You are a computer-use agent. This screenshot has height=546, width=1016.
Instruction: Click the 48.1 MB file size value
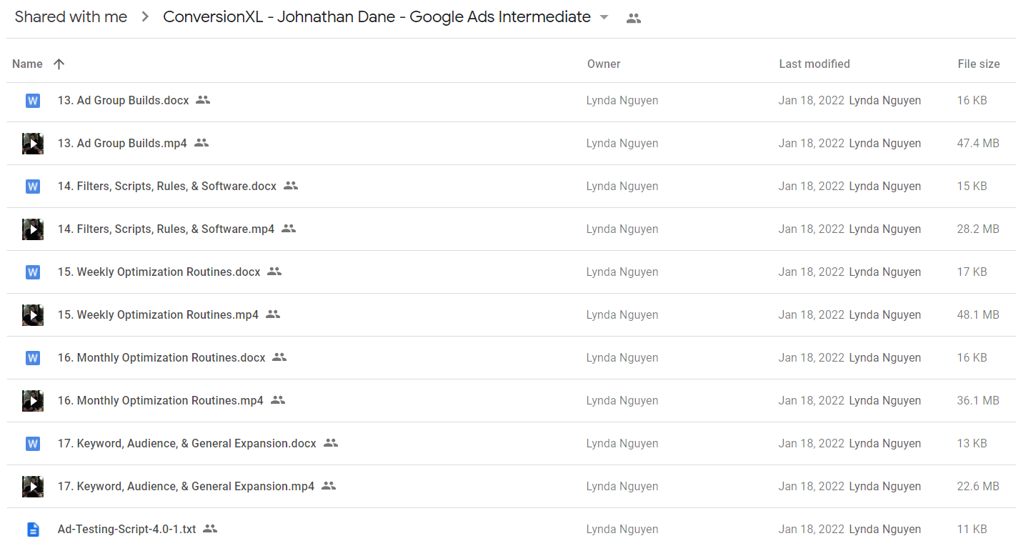(x=978, y=315)
